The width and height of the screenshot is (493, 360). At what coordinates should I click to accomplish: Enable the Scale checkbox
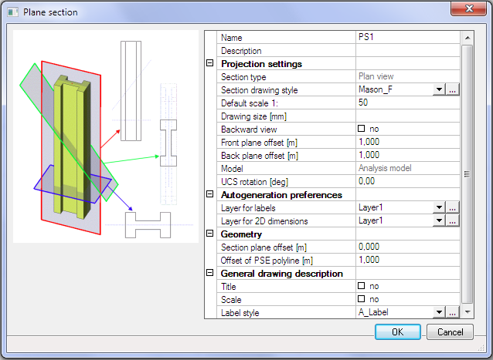pos(361,300)
